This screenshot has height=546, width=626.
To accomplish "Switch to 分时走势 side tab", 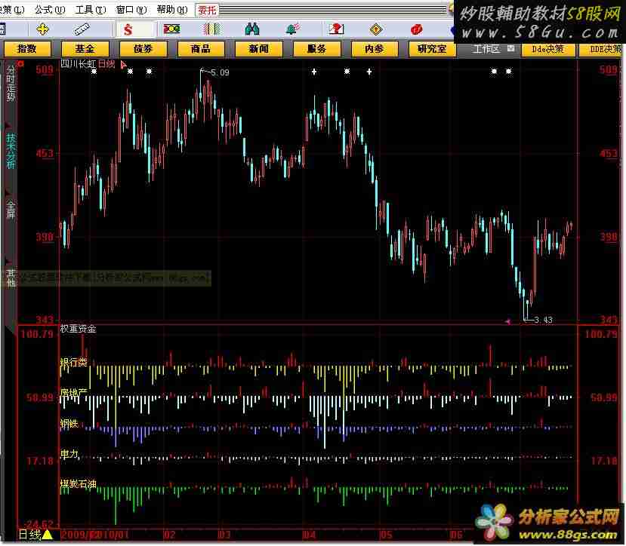I will coord(11,89).
